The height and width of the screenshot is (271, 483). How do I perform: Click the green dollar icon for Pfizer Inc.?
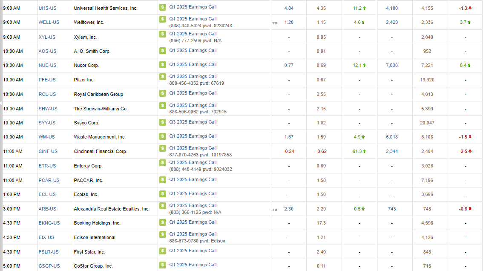(163, 76)
